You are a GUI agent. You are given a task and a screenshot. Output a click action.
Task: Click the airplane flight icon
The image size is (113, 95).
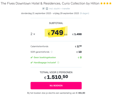pyautogui.click(x=43, y=9)
